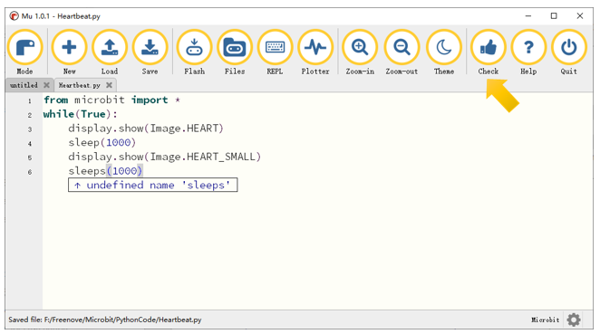Click line number 6 in the margin
This screenshot has height=334, width=600.
(30, 172)
